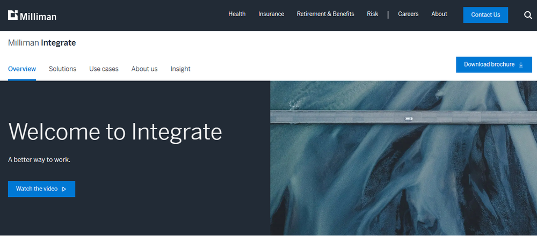Click the Watch the video button
The height and width of the screenshot is (243, 537).
pos(41,189)
